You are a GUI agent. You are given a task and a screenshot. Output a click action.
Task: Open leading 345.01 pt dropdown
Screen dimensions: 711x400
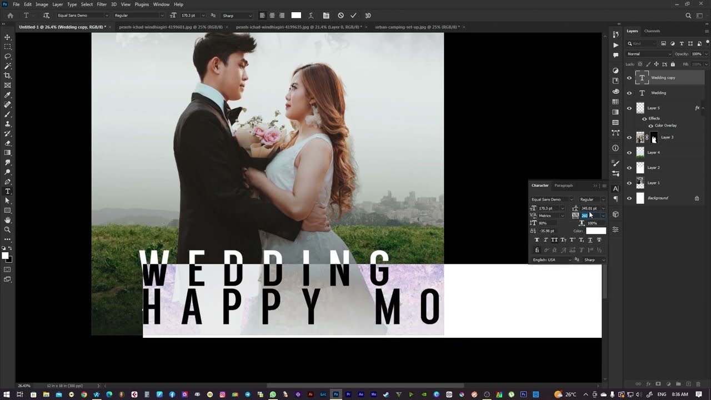tap(603, 208)
